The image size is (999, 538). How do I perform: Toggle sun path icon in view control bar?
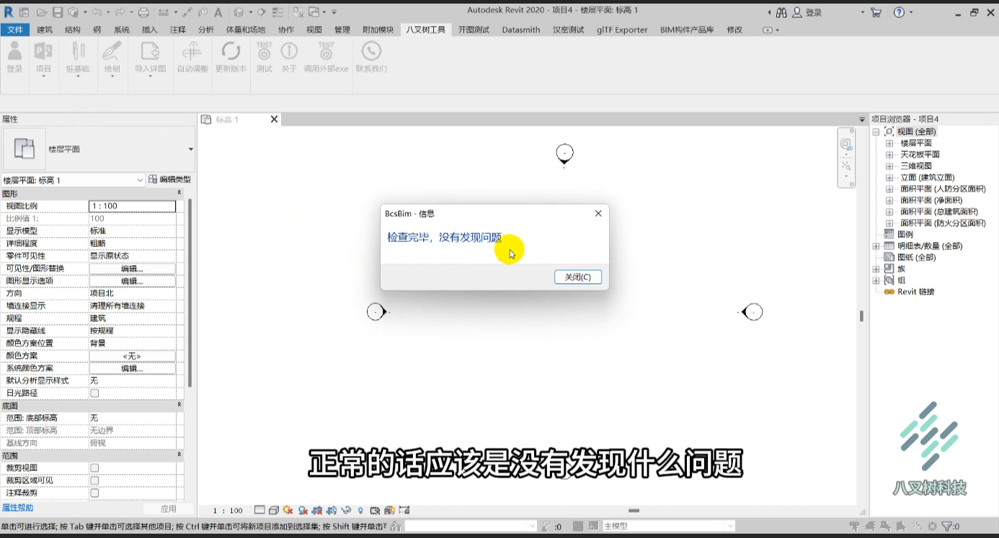click(x=288, y=510)
